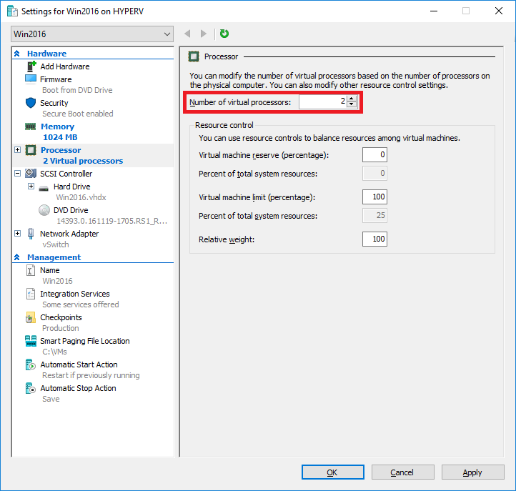Screen dimensions: 516x491
Task: Select Automatic Stop Action item
Action: (78, 388)
